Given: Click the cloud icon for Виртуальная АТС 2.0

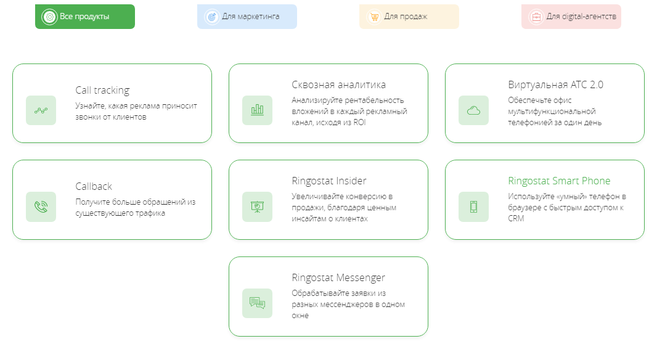Looking at the screenshot, I should pyautogui.click(x=473, y=110).
